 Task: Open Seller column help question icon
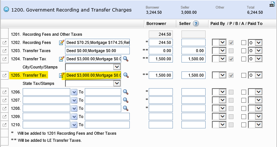196,23
